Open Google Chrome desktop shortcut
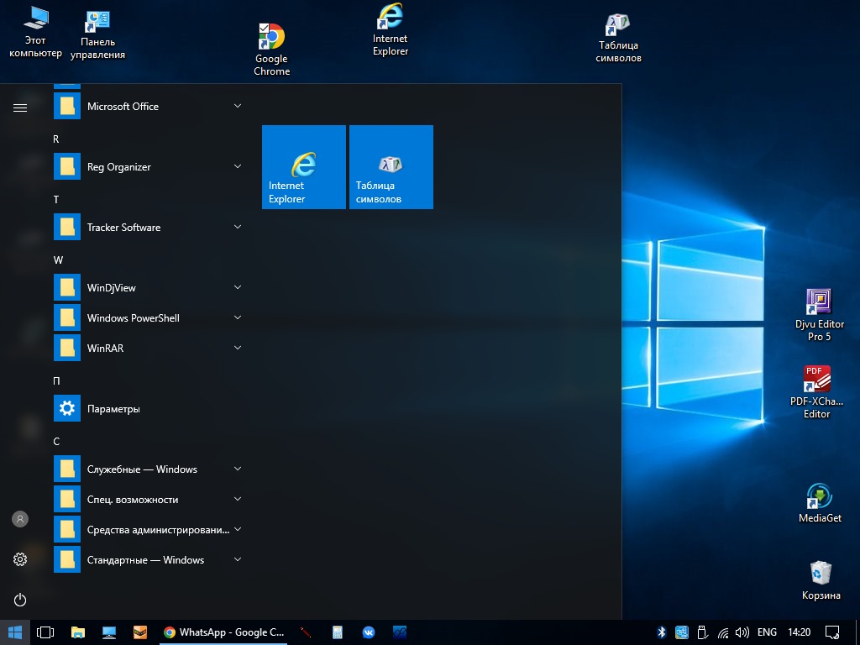Image resolution: width=860 pixels, height=645 pixels. 271,50
